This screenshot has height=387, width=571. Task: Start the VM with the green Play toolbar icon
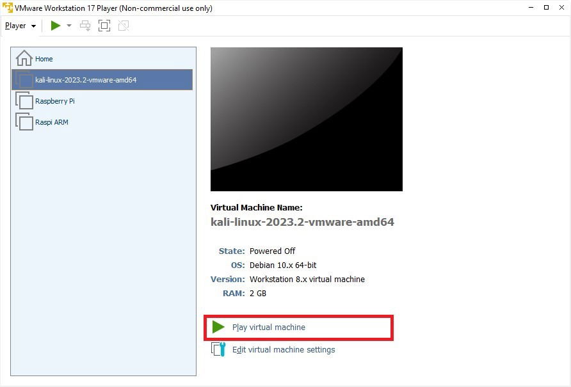pyautogui.click(x=55, y=26)
